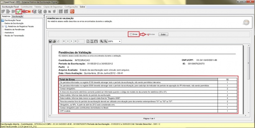Go to the last report page
Screen dimensions: 255x128
tap(75, 41)
